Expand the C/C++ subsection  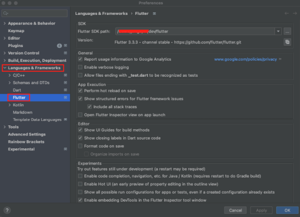[10, 75]
